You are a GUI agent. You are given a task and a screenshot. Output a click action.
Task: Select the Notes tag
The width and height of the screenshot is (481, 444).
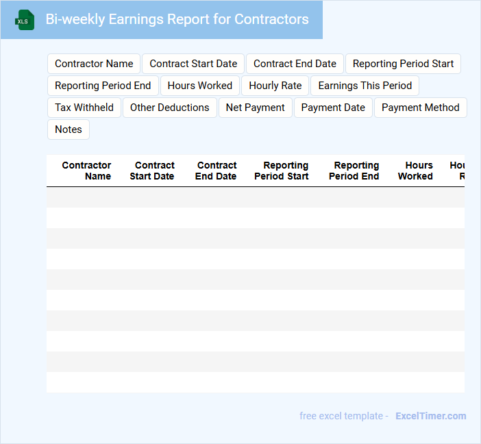tap(69, 129)
